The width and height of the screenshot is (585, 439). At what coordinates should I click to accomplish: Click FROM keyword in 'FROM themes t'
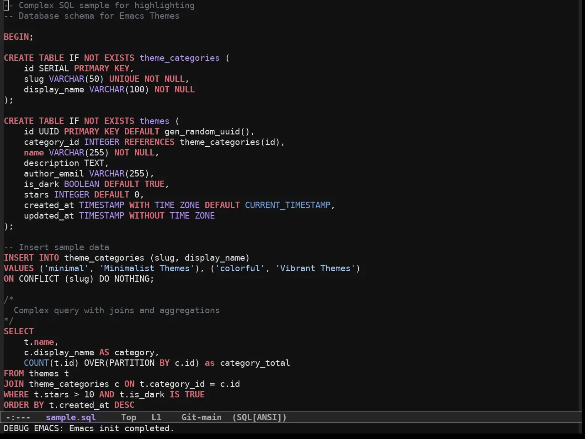(14, 374)
